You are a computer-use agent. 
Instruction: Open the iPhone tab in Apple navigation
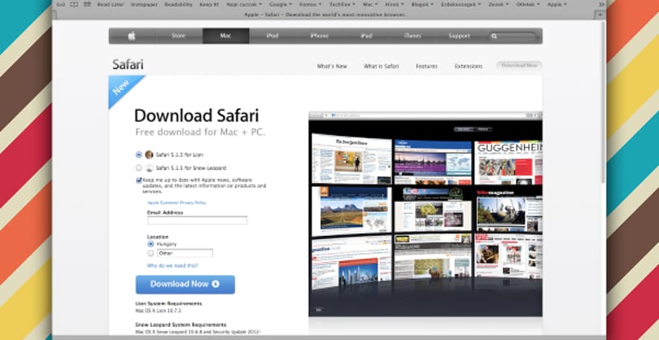tap(320, 36)
